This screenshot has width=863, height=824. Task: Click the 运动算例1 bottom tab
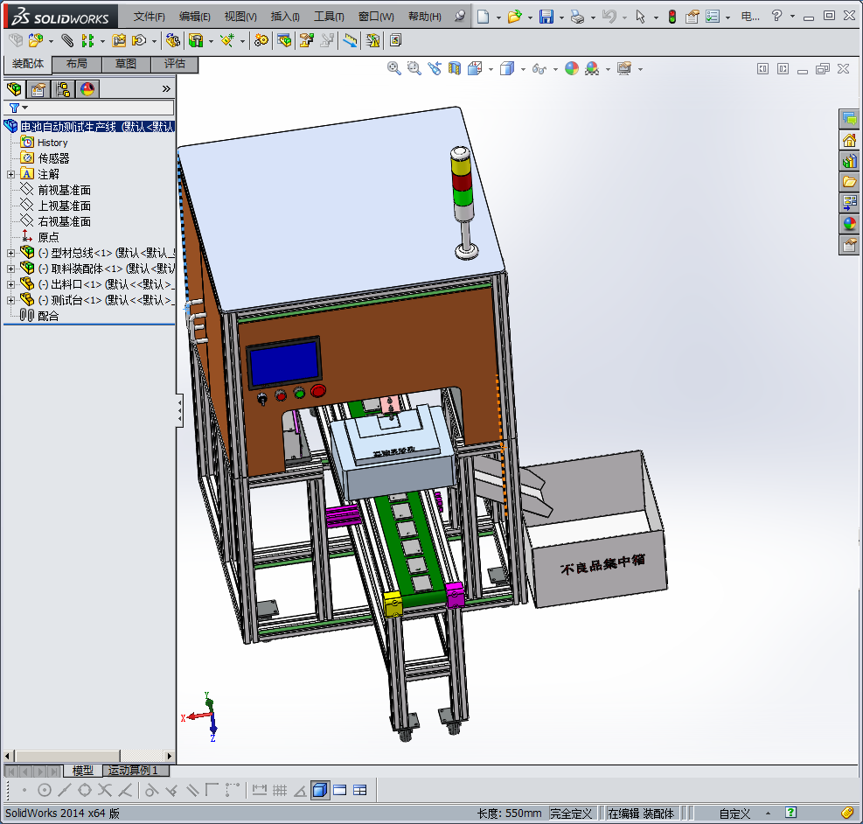pyautogui.click(x=134, y=771)
